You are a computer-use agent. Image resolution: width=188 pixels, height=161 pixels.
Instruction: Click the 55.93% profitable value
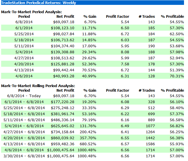coord(177,144)
